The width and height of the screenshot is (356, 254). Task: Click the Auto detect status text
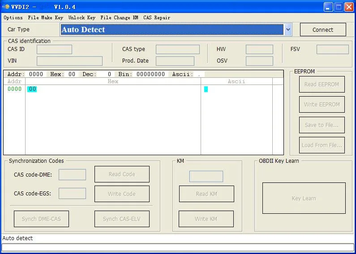(x=18, y=238)
